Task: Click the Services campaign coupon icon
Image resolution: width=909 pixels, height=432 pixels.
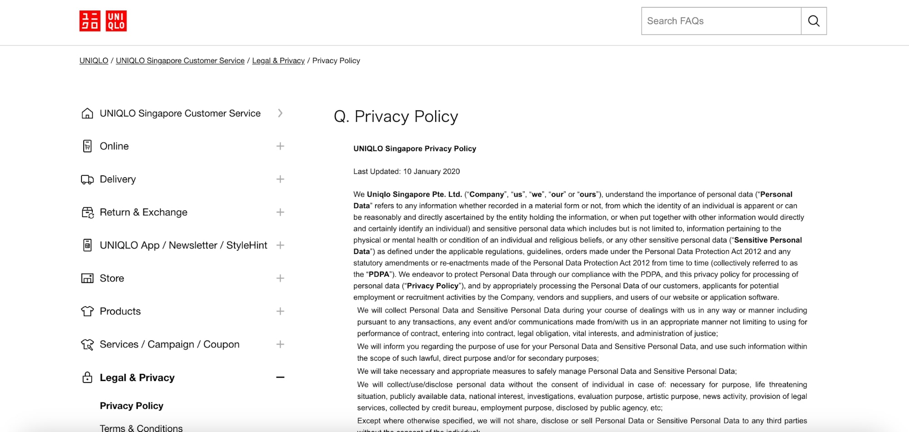Action: [87, 344]
